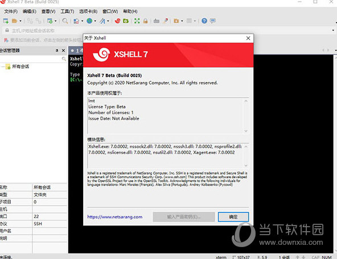Click the disabled 输入产品密钥 button
The image size is (337, 259).
(x=184, y=217)
